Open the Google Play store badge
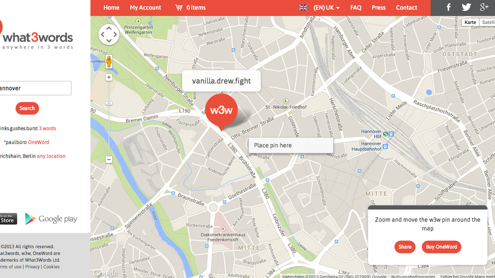Viewport: 495px width, 278px height. click(51, 219)
